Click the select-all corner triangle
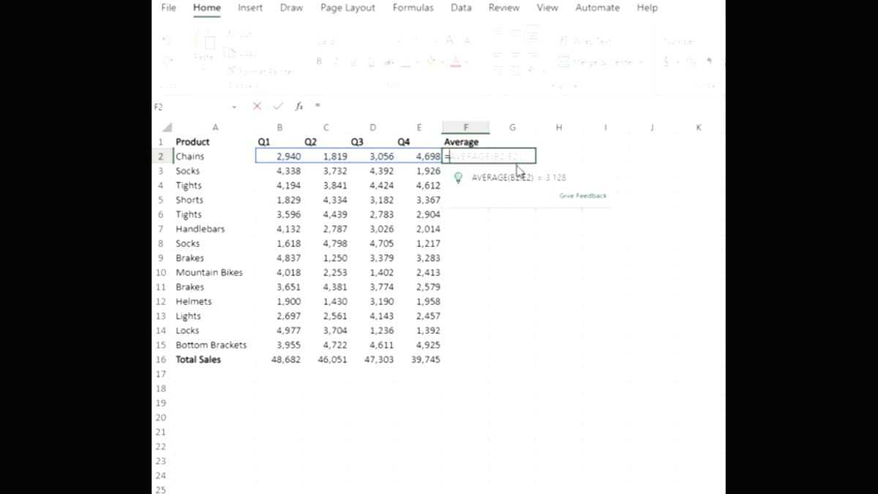Viewport: 878px width, 494px height. tap(167, 127)
